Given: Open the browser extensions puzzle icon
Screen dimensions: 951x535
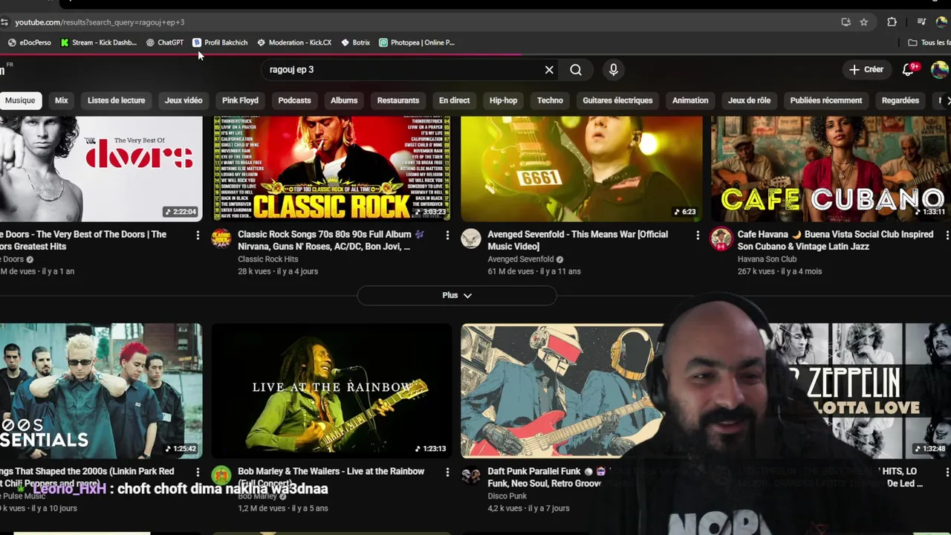Looking at the screenshot, I should click(x=892, y=22).
